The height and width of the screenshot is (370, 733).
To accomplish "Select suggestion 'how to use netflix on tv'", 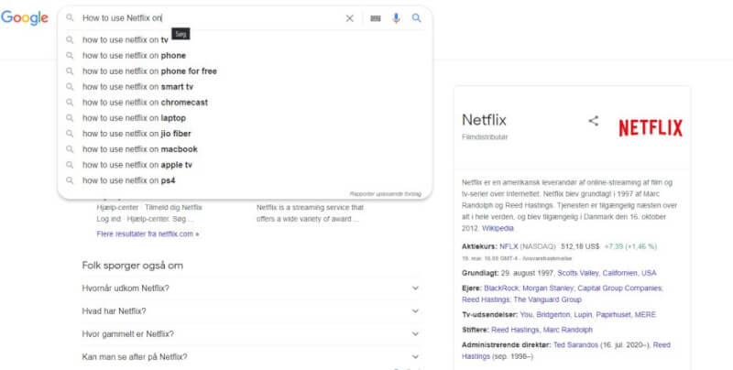I will coord(126,39).
